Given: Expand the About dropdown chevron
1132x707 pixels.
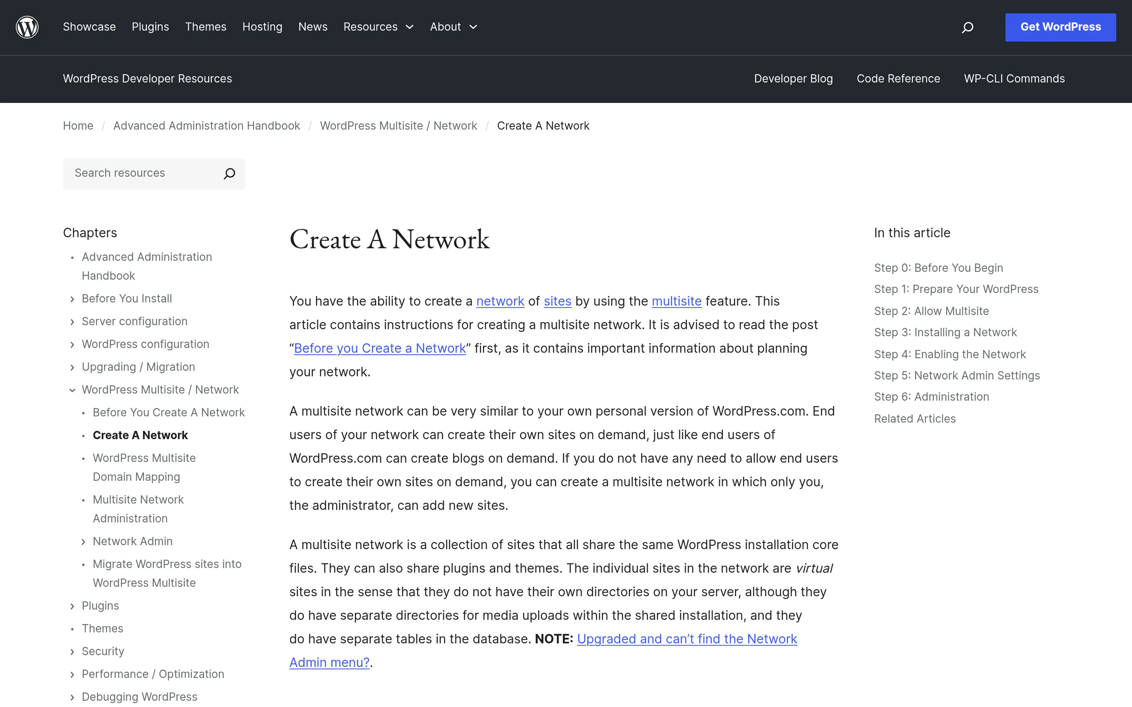Looking at the screenshot, I should tap(474, 27).
